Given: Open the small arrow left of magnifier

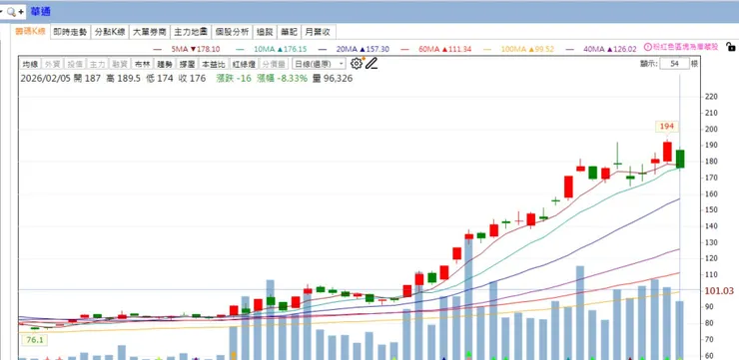Looking at the screenshot, I should click(1, 12).
